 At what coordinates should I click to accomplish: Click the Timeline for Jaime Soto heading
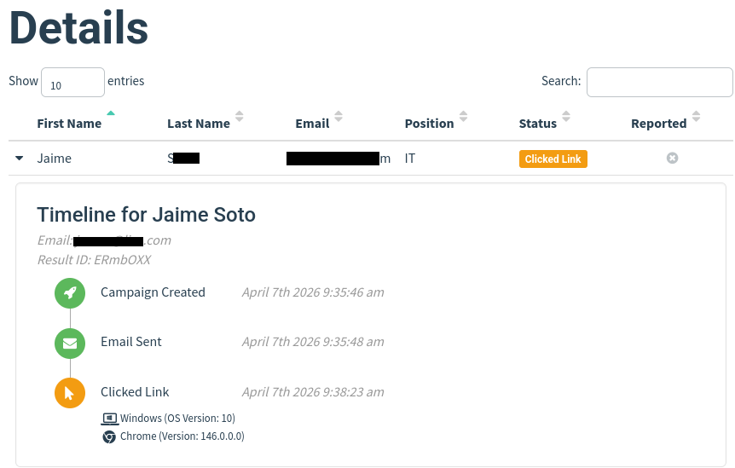pyautogui.click(x=146, y=214)
